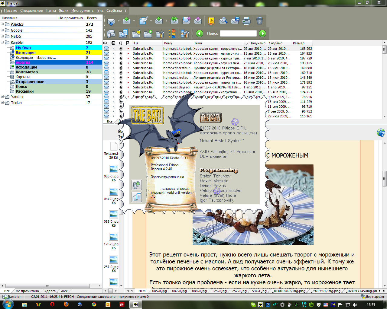Save the message with the diskette icon

pyautogui.click(x=235, y=21)
